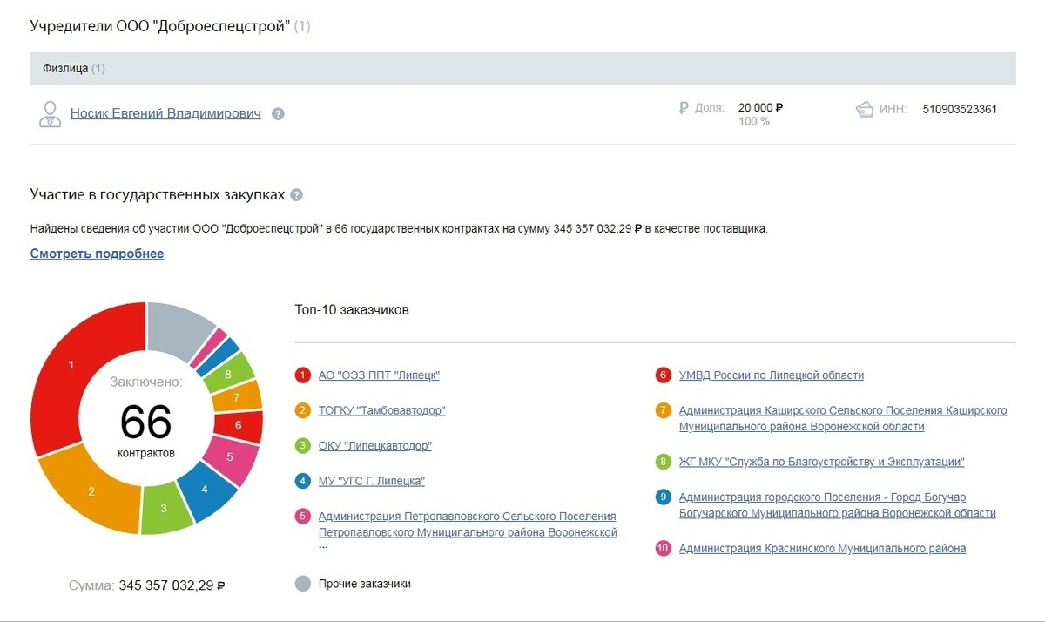Open ТОГКУ "Тамбовавтодор" customer link
This screenshot has height=622, width=1045.
click(x=381, y=410)
